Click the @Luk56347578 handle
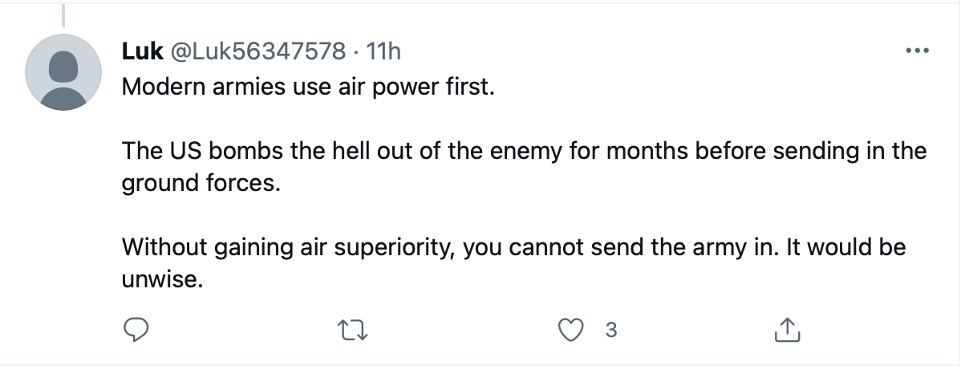961x366 pixels. [254, 51]
